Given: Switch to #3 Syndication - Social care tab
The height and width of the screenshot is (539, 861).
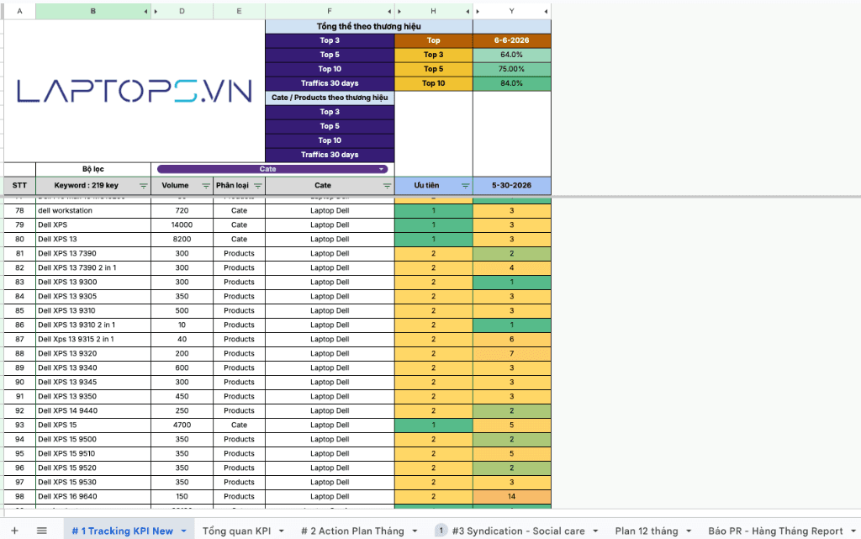Looking at the screenshot, I should tap(518, 531).
